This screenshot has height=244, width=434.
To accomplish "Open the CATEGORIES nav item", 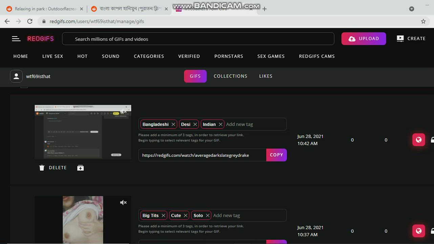I will pos(149,56).
